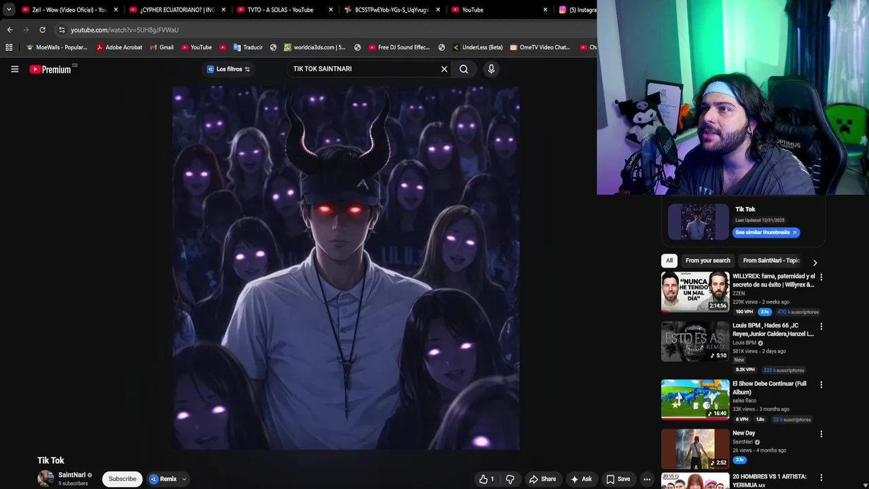Run search with the magnifier icon

point(464,69)
